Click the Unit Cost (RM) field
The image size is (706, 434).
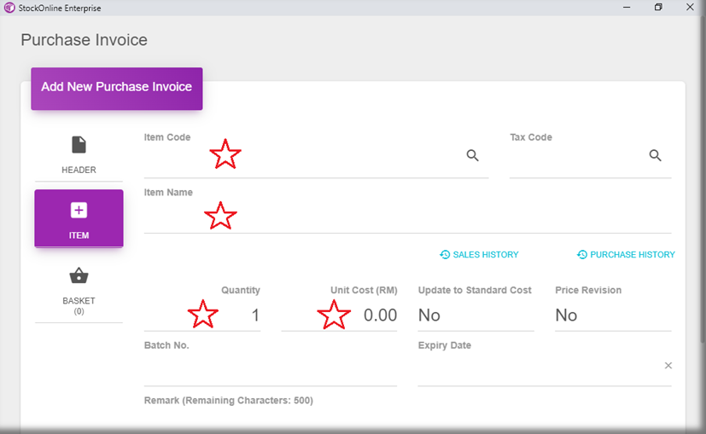coord(339,315)
